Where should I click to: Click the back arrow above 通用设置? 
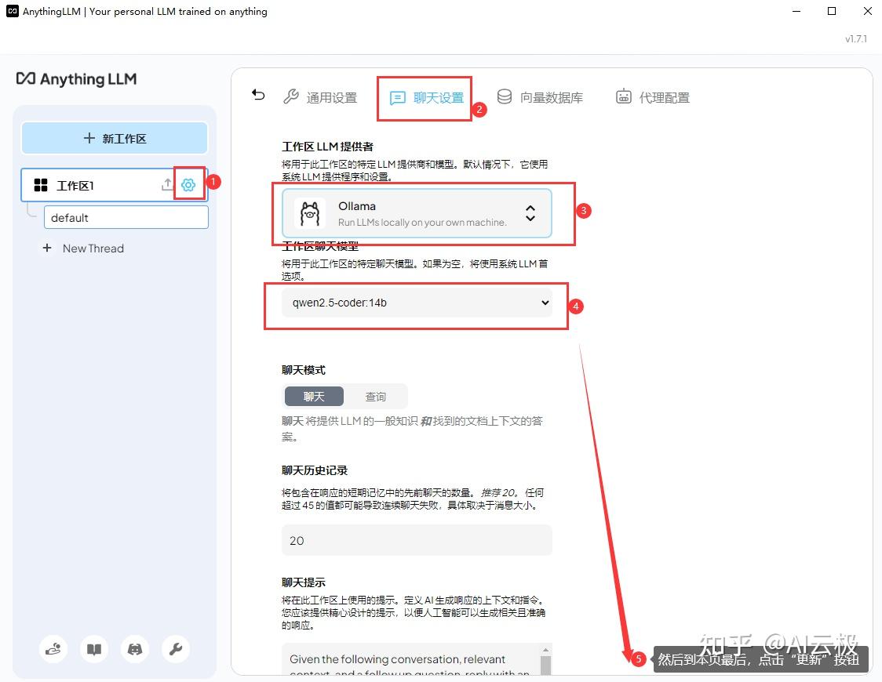pyautogui.click(x=258, y=94)
